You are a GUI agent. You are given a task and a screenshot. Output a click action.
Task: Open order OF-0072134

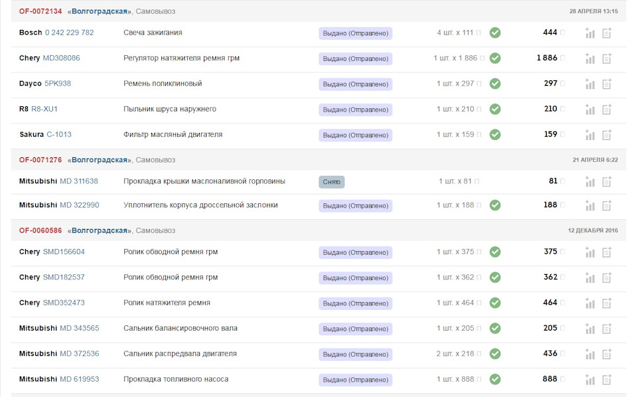[x=40, y=11]
